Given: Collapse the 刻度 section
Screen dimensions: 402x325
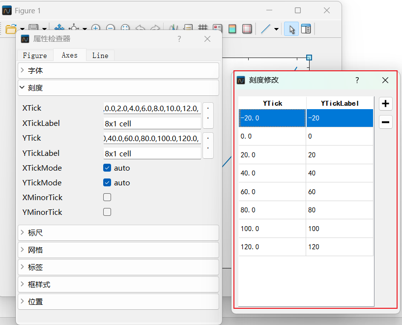Looking at the screenshot, I should click(x=118, y=88).
